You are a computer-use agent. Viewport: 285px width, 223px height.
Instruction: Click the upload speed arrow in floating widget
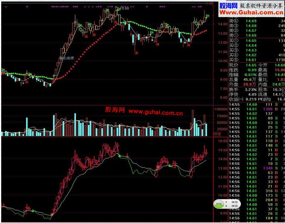[x=226, y=202]
